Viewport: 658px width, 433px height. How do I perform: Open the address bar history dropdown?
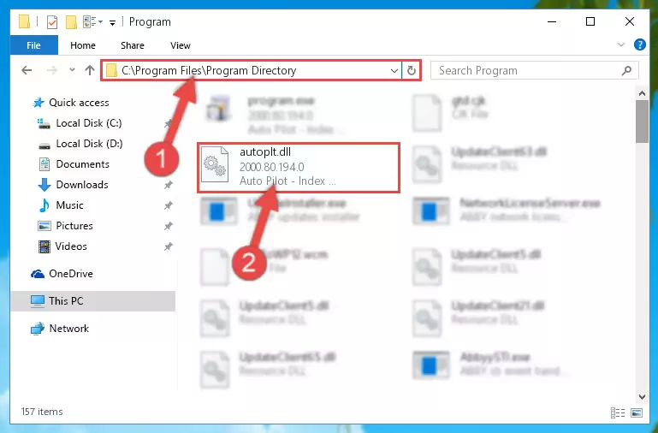click(x=394, y=70)
